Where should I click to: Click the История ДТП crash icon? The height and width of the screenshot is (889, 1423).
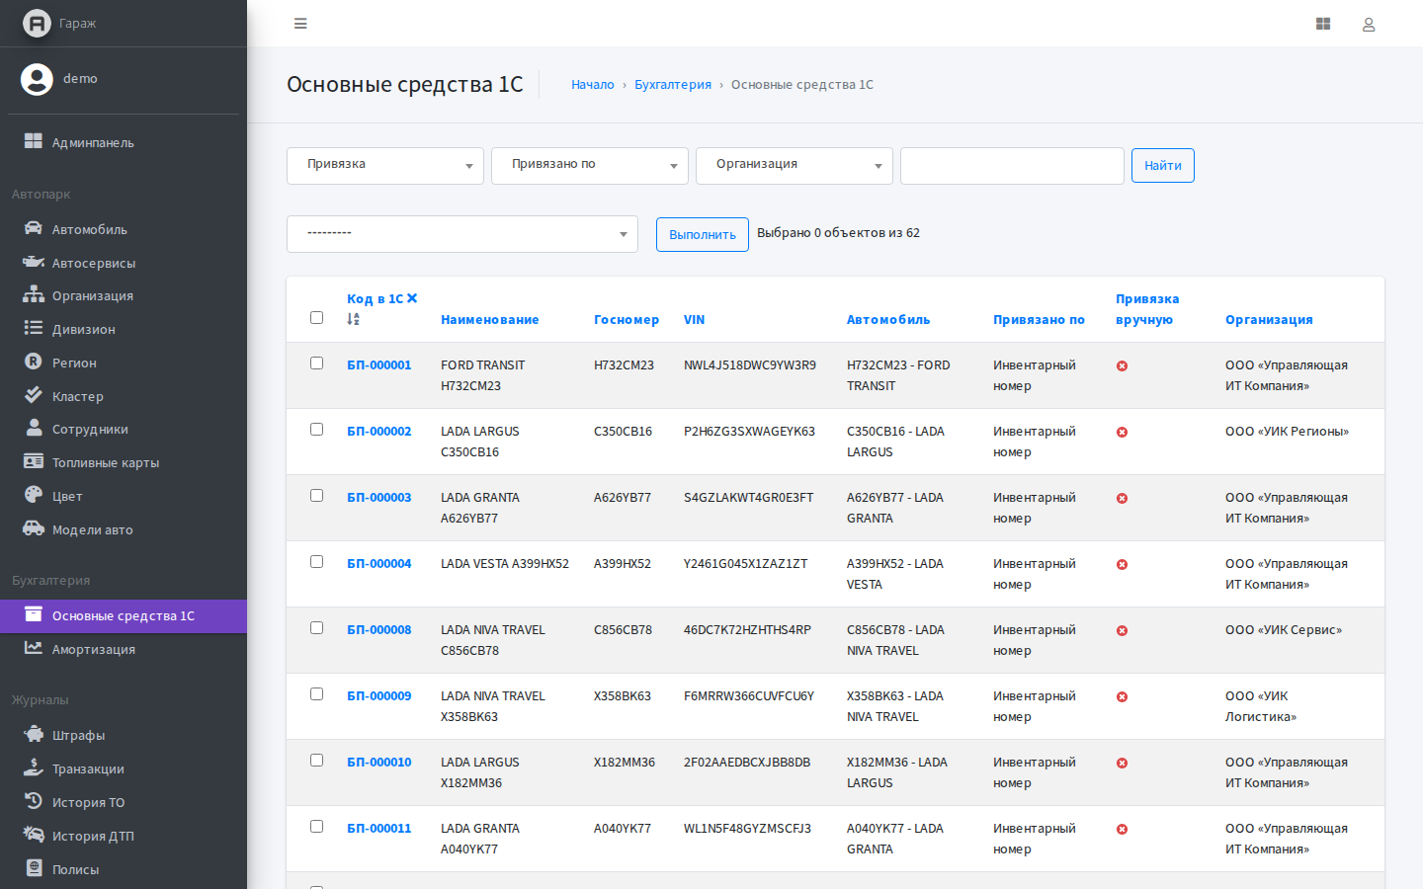[34, 835]
